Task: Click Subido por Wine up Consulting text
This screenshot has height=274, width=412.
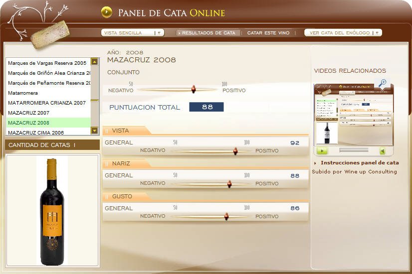Action: point(354,172)
